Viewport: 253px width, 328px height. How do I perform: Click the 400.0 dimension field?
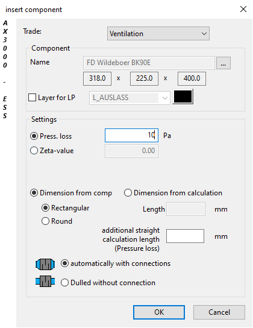click(192, 78)
